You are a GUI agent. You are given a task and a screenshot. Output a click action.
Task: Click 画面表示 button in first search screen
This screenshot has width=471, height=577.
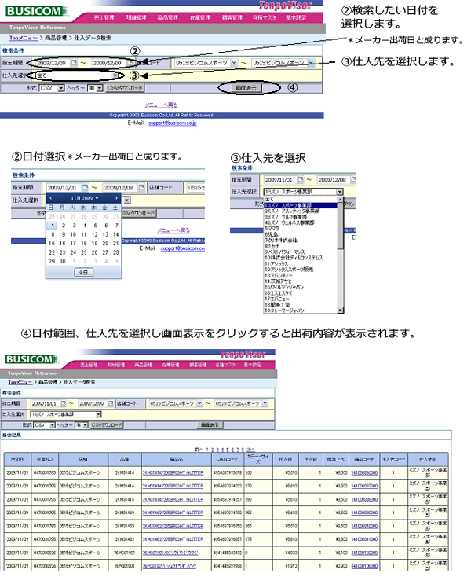tap(246, 88)
